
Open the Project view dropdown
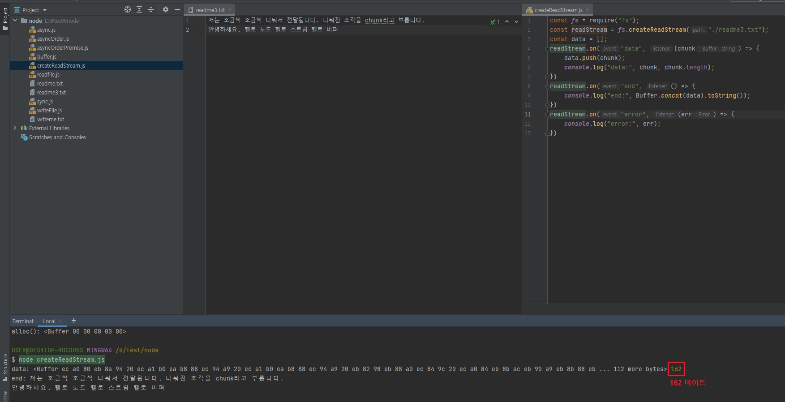[30, 10]
